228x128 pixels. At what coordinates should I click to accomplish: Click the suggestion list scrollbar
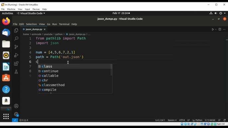tap(111, 70)
